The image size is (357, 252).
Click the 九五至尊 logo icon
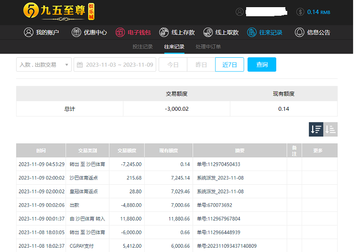click(31, 10)
